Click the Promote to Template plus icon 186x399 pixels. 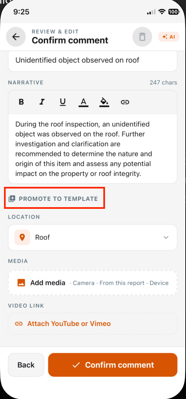(12, 199)
